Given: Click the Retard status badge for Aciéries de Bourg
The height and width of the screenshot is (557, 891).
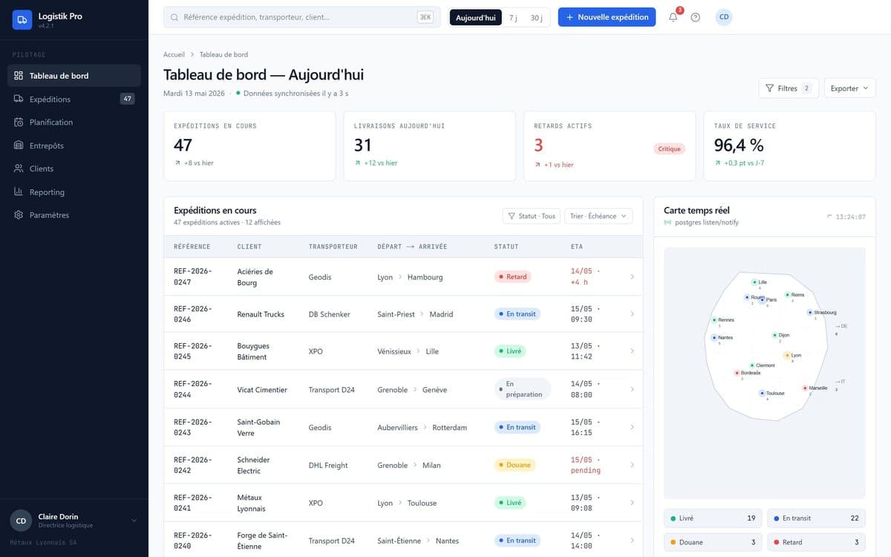Looking at the screenshot, I should [512, 277].
